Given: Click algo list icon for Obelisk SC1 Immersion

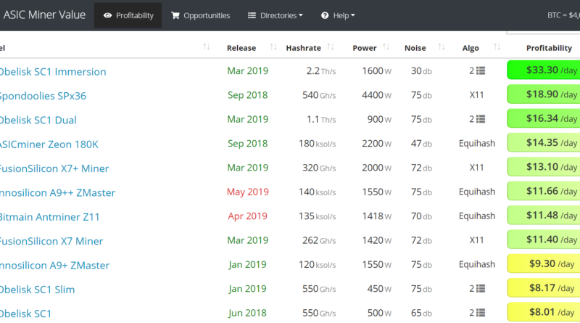Looking at the screenshot, I should [481, 70].
